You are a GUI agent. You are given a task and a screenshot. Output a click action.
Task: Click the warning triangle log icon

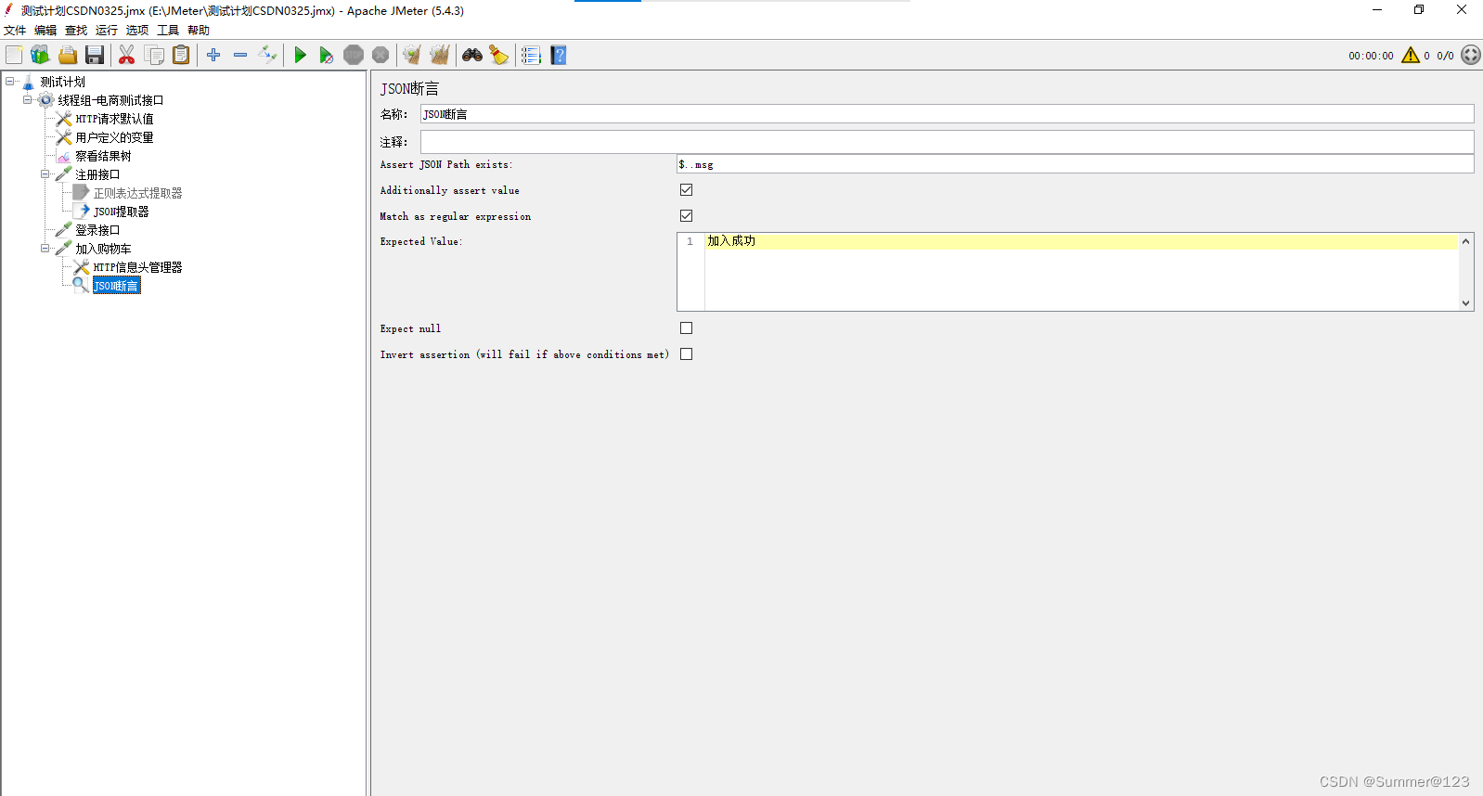(x=1411, y=56)
